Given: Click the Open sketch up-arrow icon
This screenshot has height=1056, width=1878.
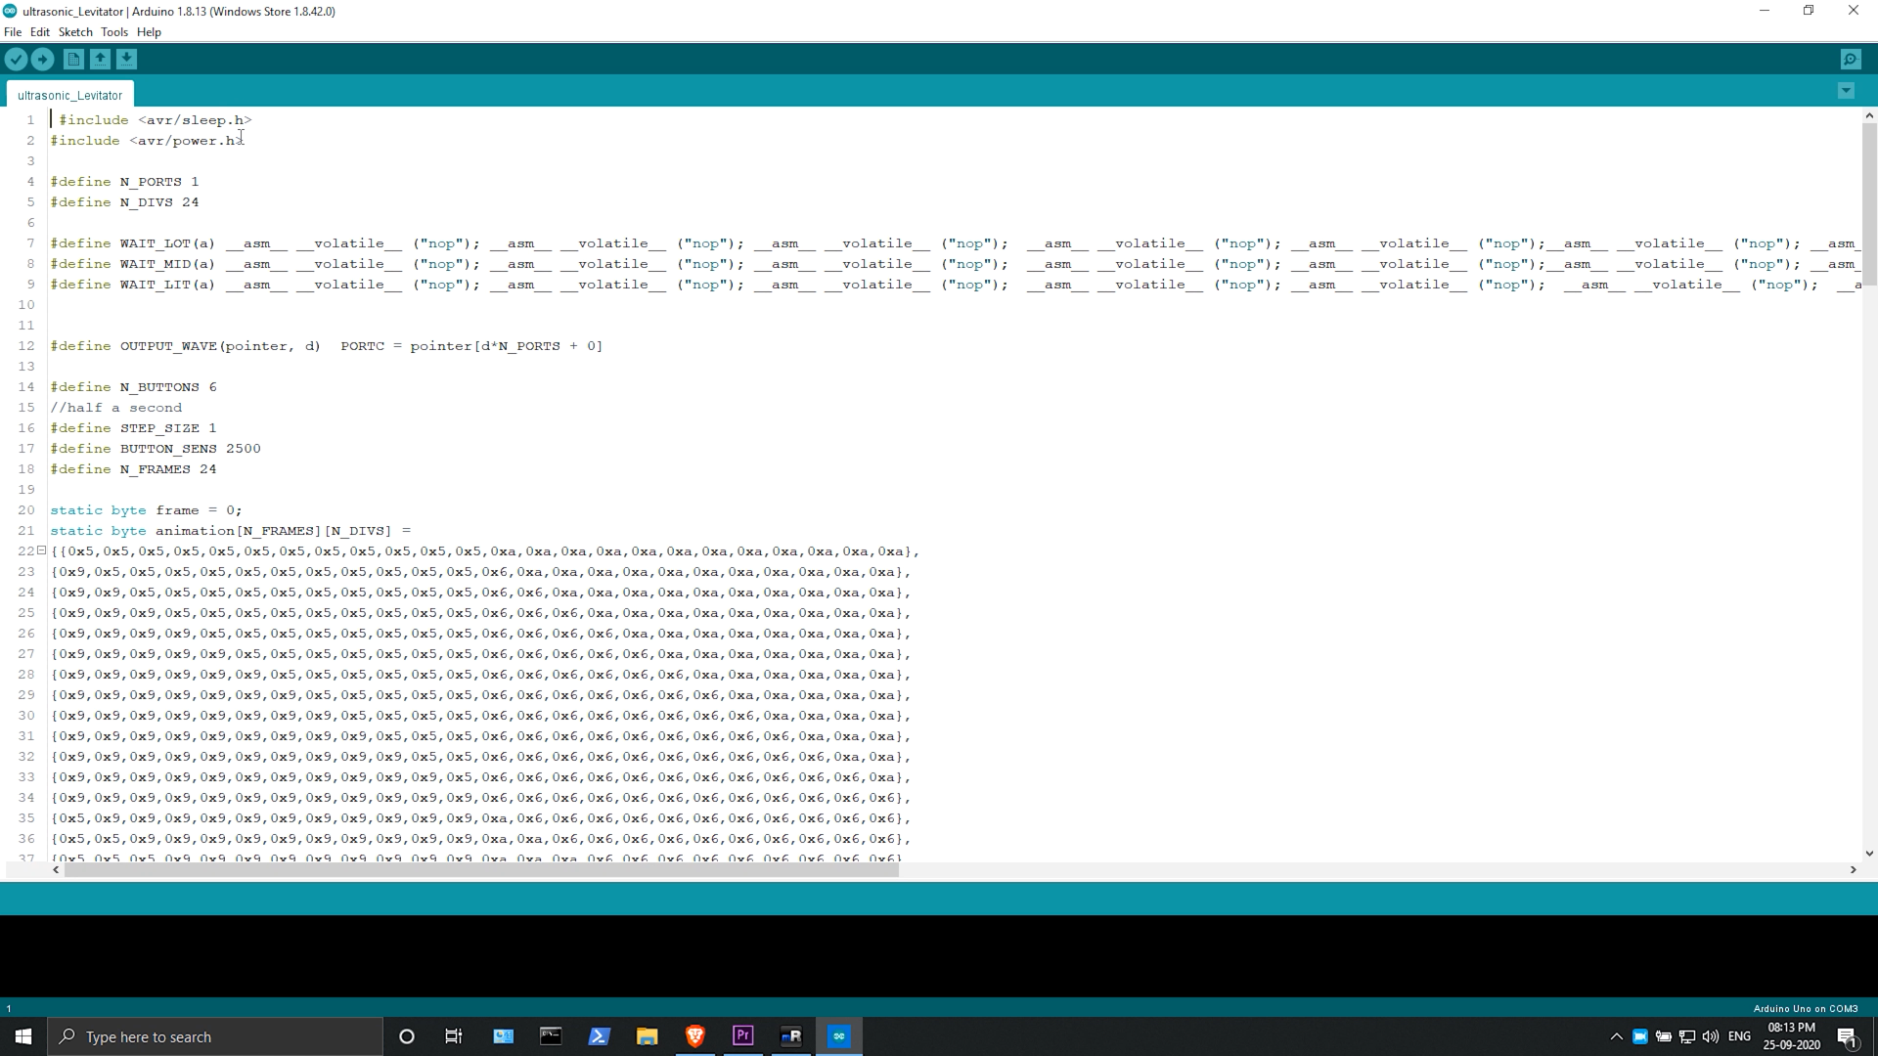Looking at the screenshot, I should [100, 60].
